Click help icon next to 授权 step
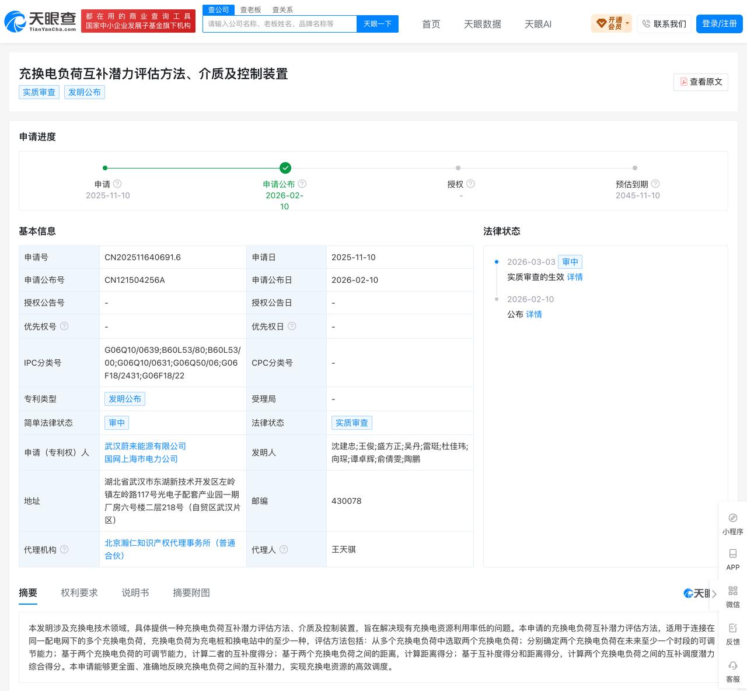 (470, 184)
